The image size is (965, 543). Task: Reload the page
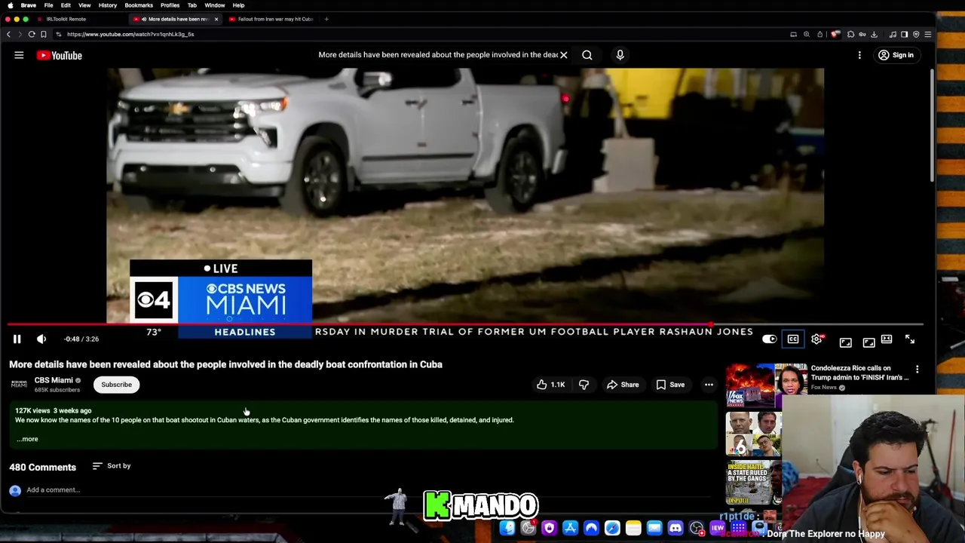(32, 34)
